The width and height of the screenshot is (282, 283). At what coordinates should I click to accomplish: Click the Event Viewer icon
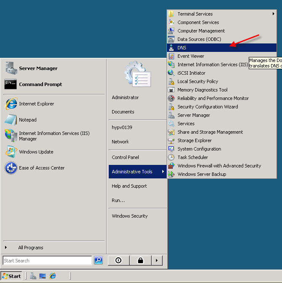pos(171,56)
